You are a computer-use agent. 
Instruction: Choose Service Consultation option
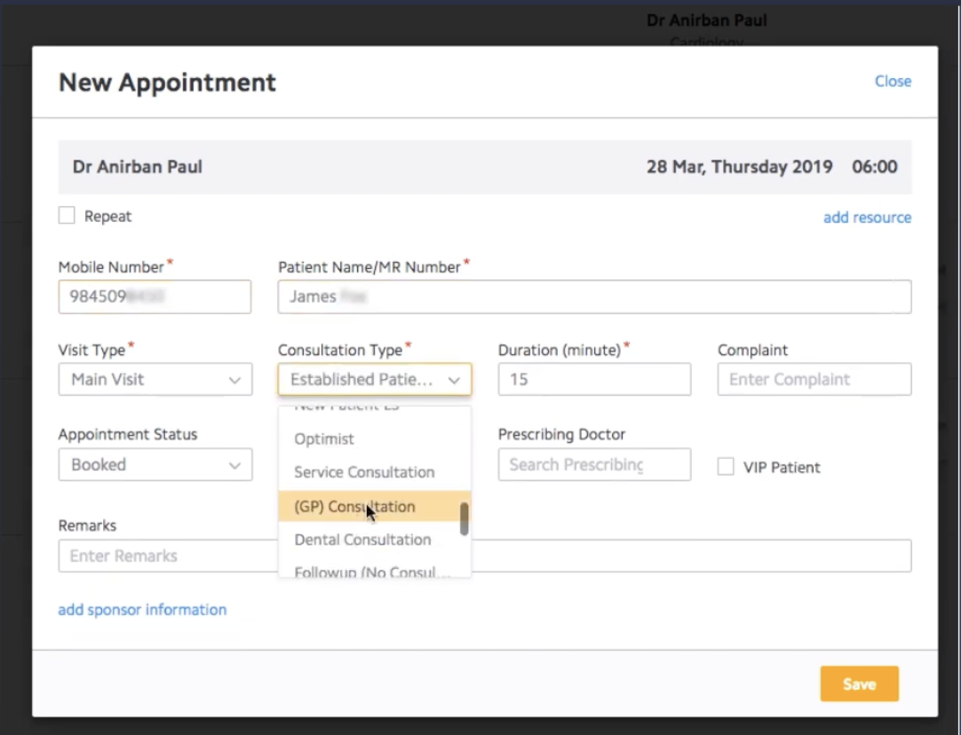[364, 472]
